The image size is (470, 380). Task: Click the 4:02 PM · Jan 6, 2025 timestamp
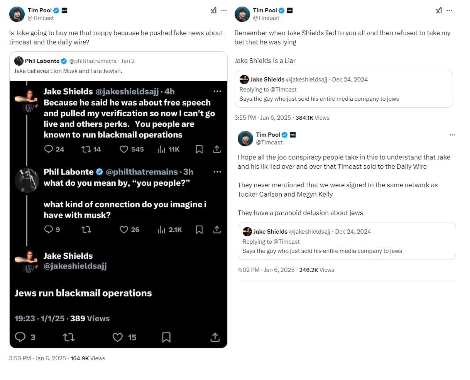pyautogui.click(x=266, y=270)
